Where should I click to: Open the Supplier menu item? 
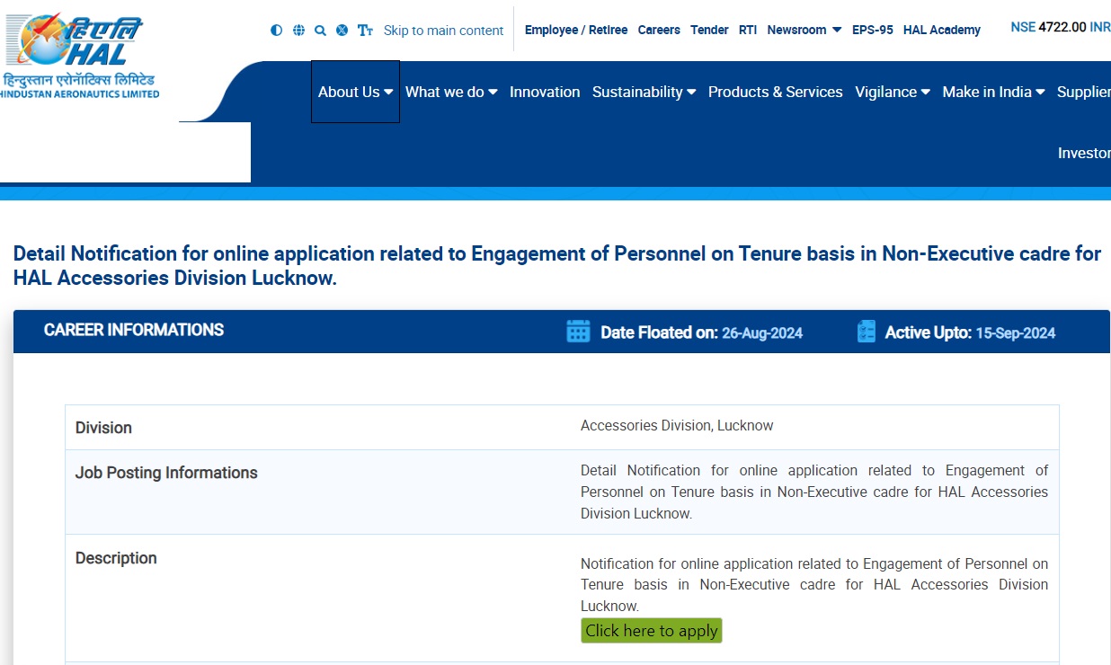[1084, 92]
